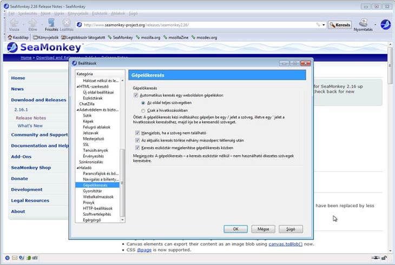Toggle 'Hangjelzés, ha a szöveg nem található'
The image size is (395, 265).
(137, 132)
